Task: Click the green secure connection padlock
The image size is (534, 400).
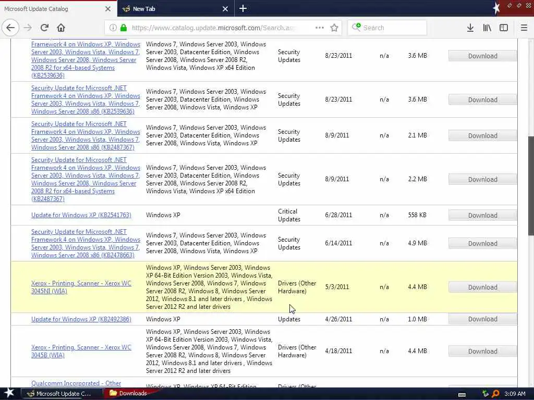Action: coord(124,28)
